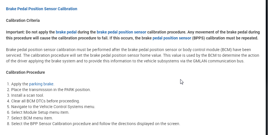This screenshot has height=135, width=268.
Task: Follow the 'parking brake' link in step 1
Action: [41, 84]
